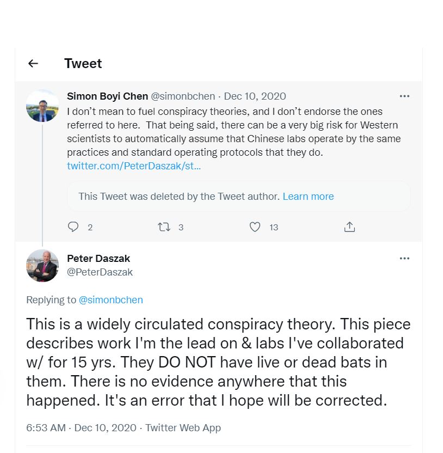Click the Twitter Web App source label

(x=183, y=427)
